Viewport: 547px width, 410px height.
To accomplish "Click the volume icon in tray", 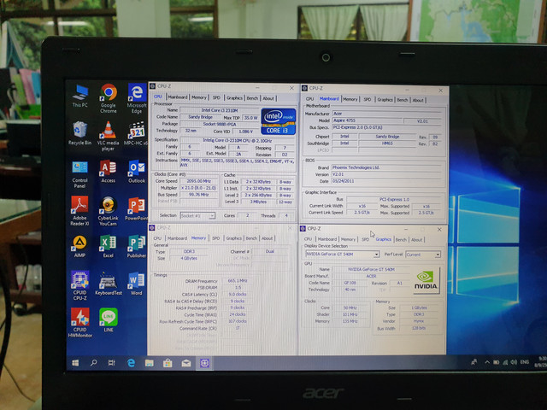I will [x=514, y=362].
